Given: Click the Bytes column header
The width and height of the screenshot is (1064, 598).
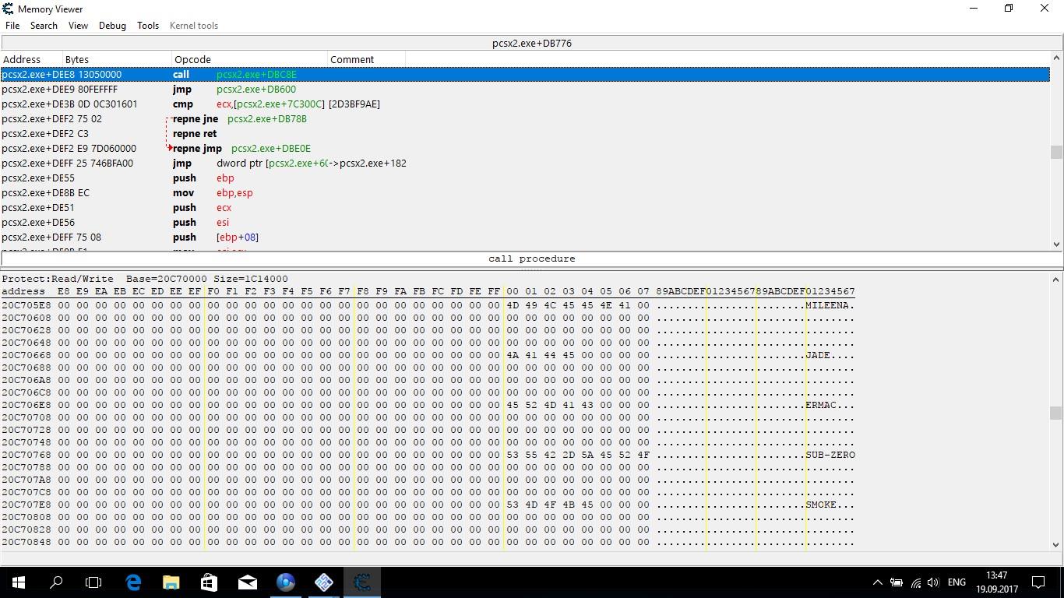Looking at the screenshot, I should click(117, 59).
